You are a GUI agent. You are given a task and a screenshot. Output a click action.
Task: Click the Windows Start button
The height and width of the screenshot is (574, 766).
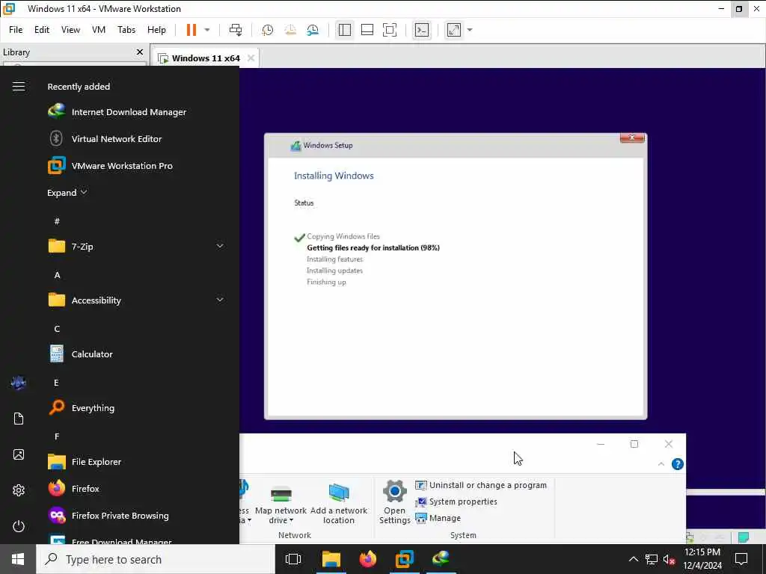(18, 559)
